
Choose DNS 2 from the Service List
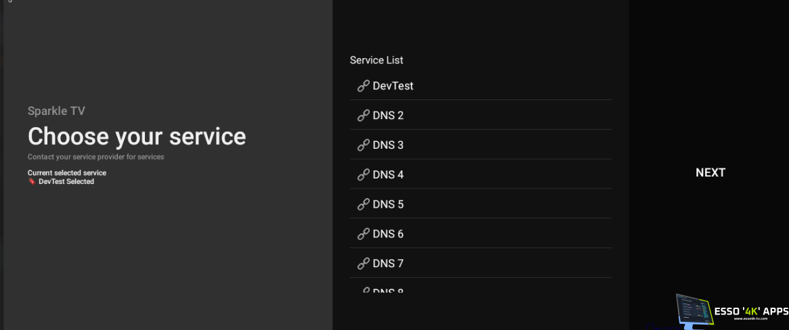(x=388, y=116)
